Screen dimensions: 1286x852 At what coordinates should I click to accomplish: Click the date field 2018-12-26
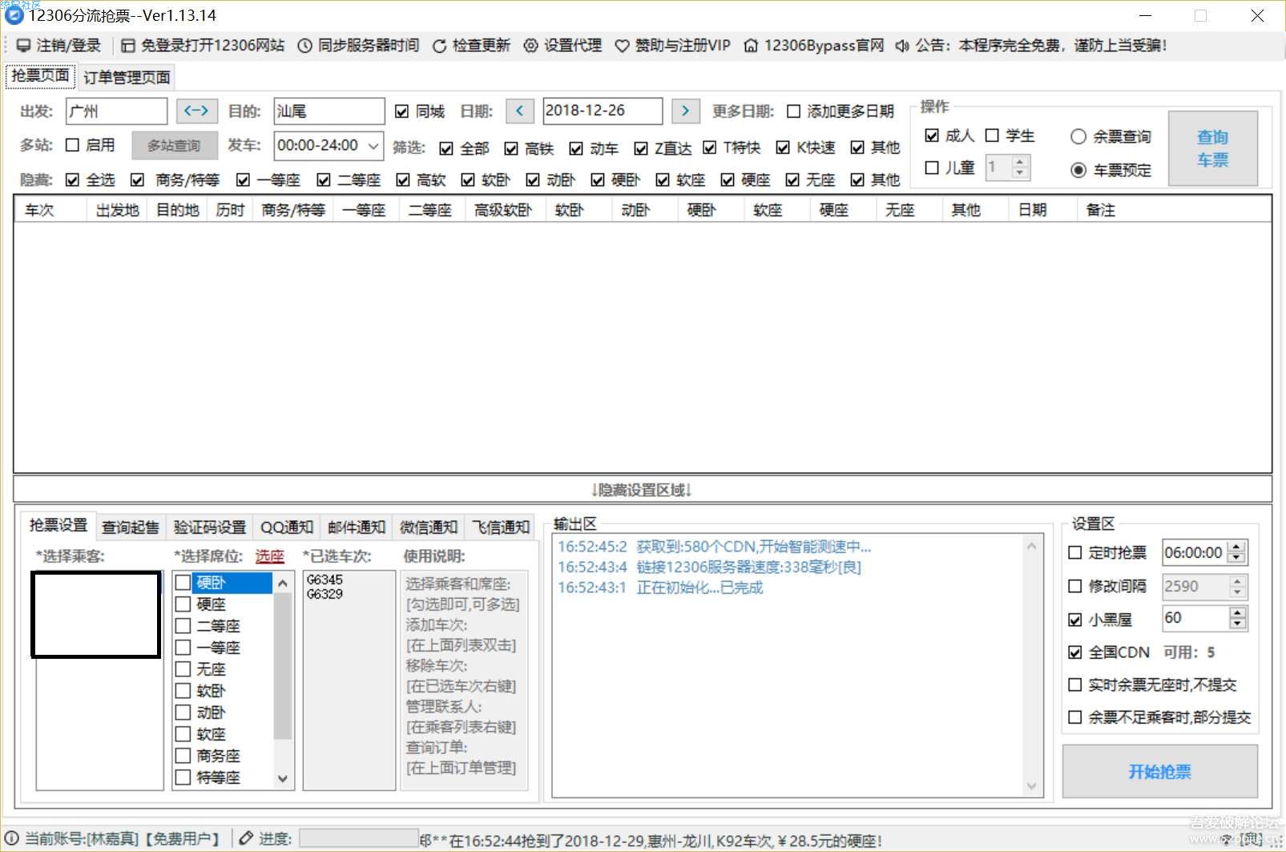pyautogui.click(x=603, y=111)
